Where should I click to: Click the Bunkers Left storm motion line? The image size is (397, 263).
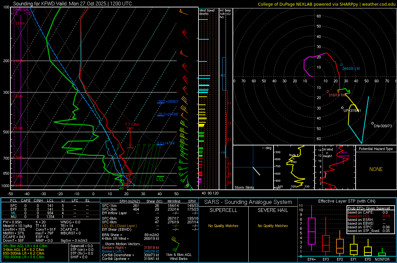(x=131, y=251)
